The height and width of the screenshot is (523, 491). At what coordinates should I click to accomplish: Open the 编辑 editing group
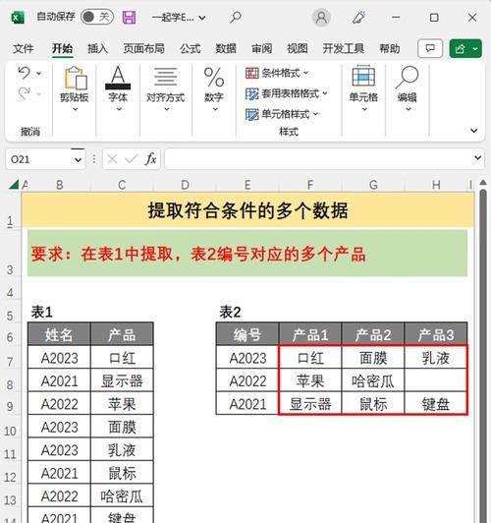coord(407,88)
